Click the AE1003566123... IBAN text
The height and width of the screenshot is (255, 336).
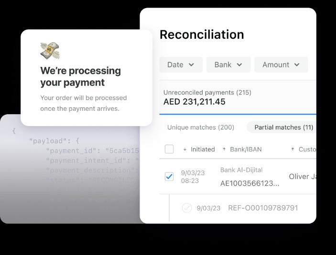249,183
